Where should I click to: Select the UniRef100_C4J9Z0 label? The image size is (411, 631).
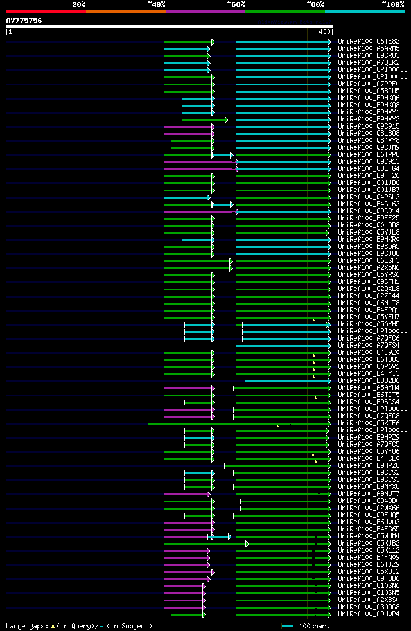click(369, 353)
